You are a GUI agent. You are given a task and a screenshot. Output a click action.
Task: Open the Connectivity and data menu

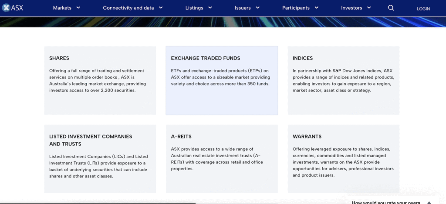coord(128,8)
